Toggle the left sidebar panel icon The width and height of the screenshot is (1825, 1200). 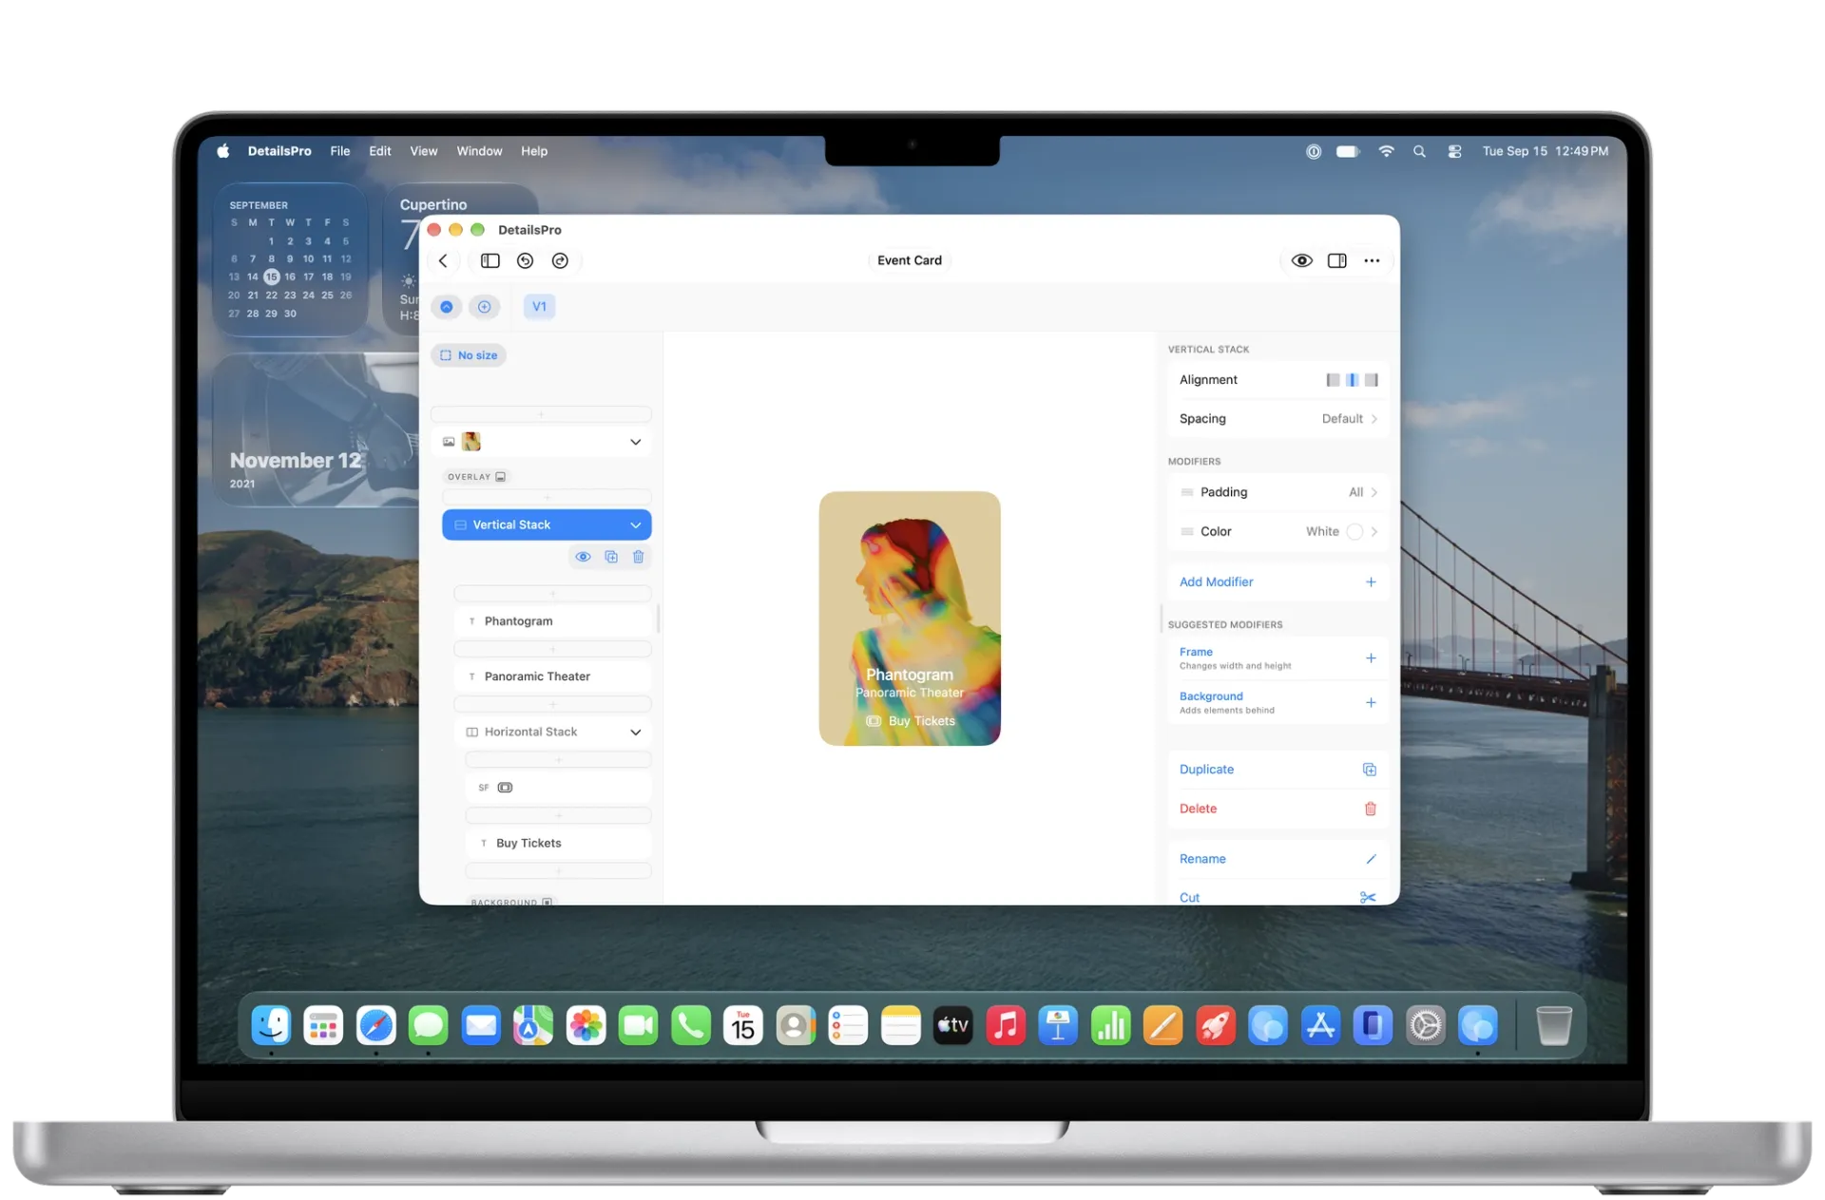(490, 260)
